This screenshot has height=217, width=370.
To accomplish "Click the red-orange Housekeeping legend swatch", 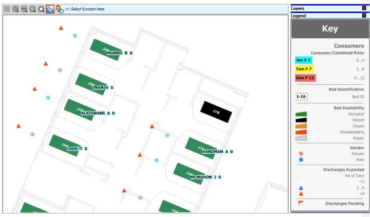I will click(301, 132).
